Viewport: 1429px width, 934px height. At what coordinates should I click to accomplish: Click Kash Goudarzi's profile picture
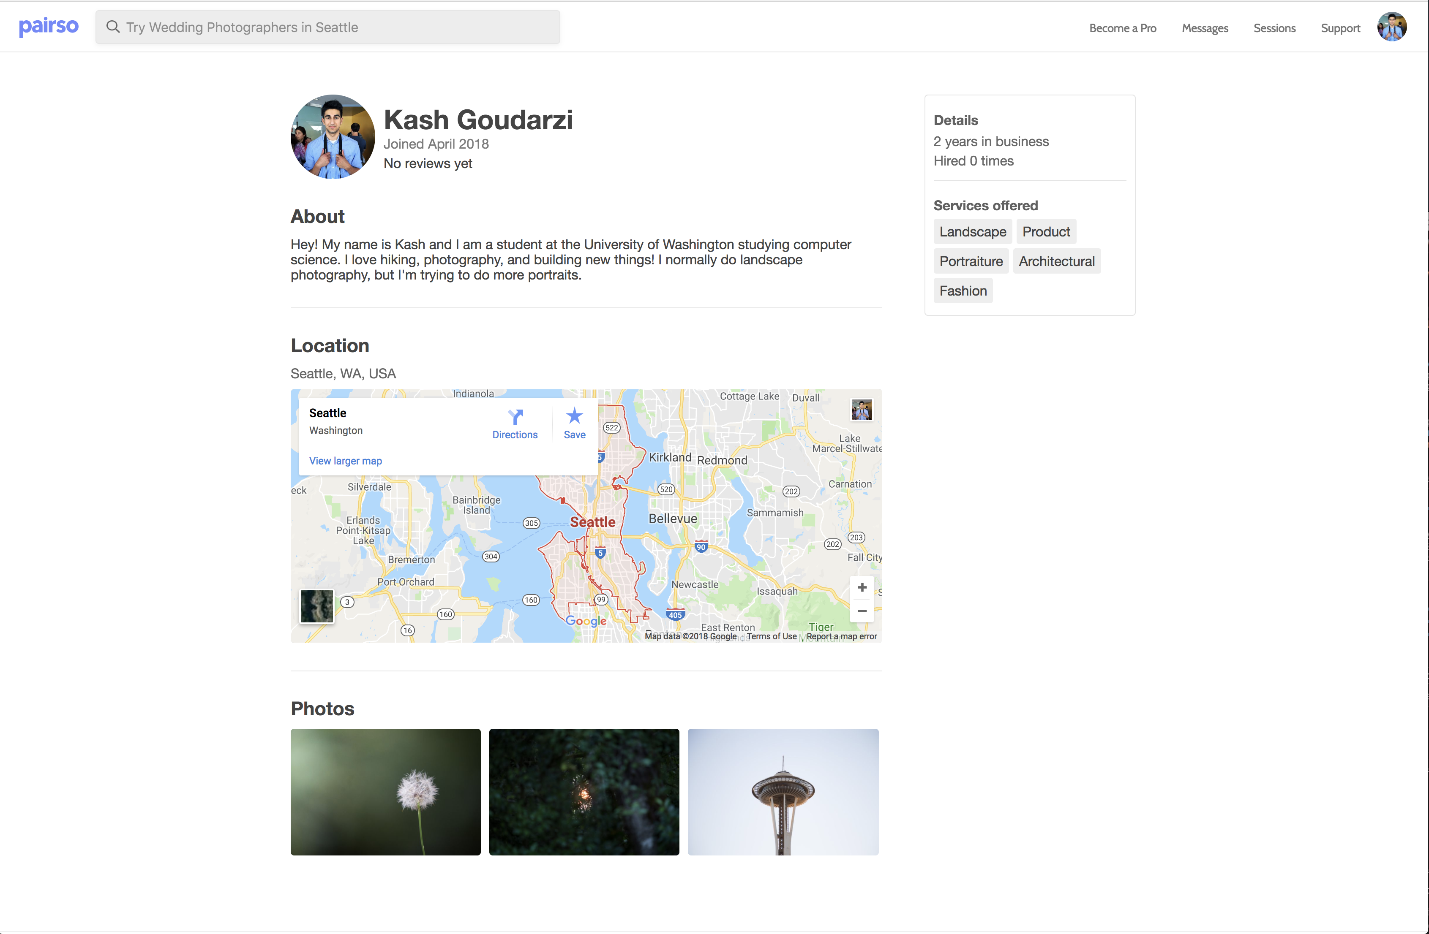click(x=333, y=137)
